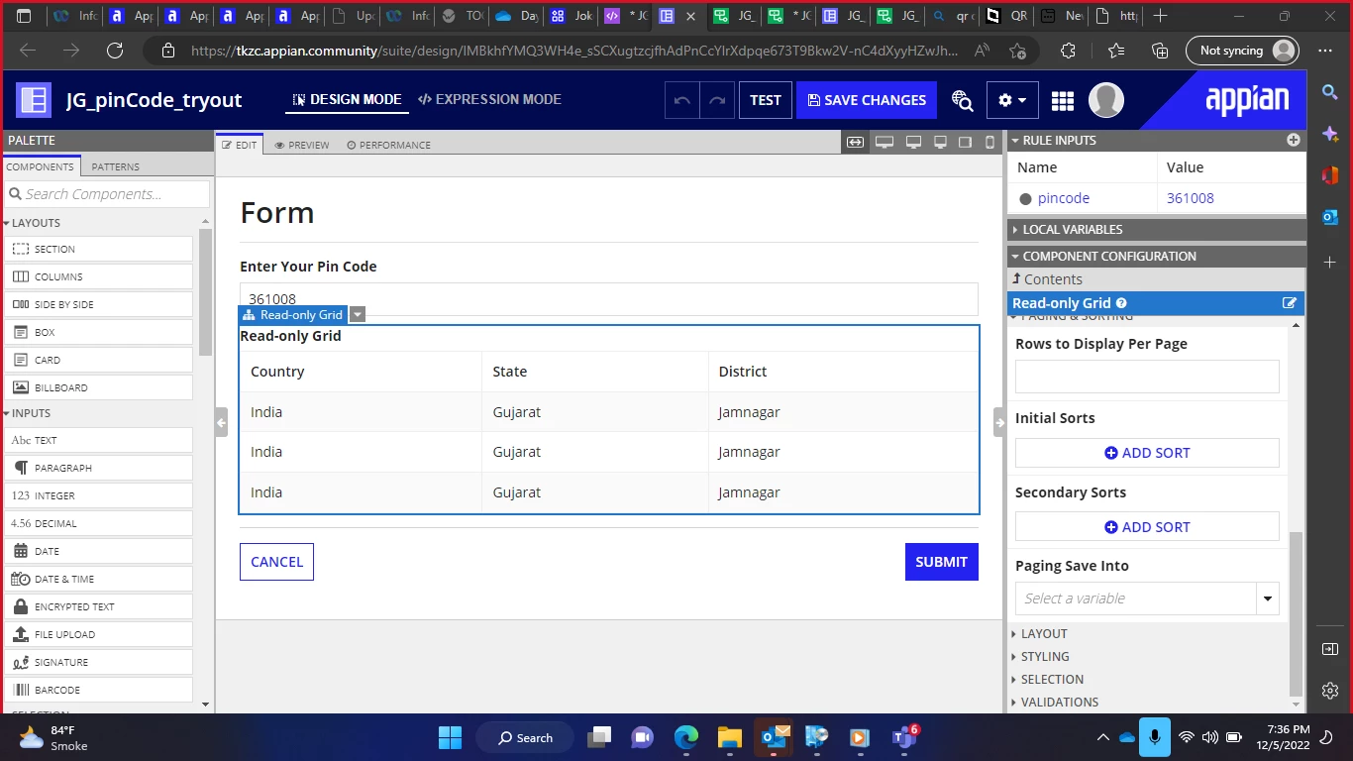Open the user profile avatar menu
Image resolution: width=1353 pixels, height=761 pixels.
coord(1106,100)
